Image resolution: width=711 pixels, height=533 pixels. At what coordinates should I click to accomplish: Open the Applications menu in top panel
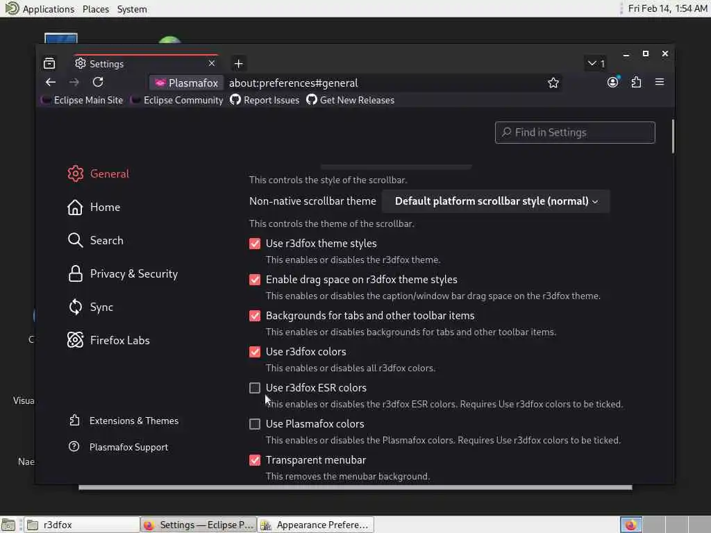pyautogui.click(x=48, y=9)
